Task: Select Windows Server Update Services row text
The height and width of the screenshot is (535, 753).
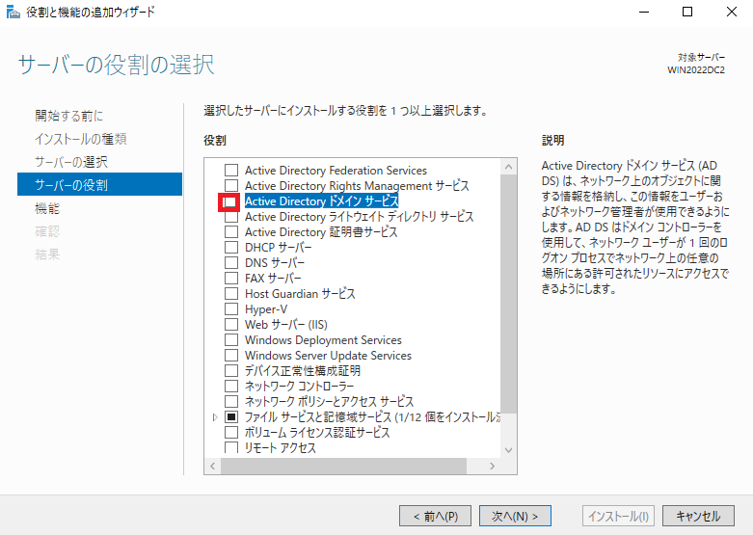Action: pyautogui.click(x=328, y=355)
